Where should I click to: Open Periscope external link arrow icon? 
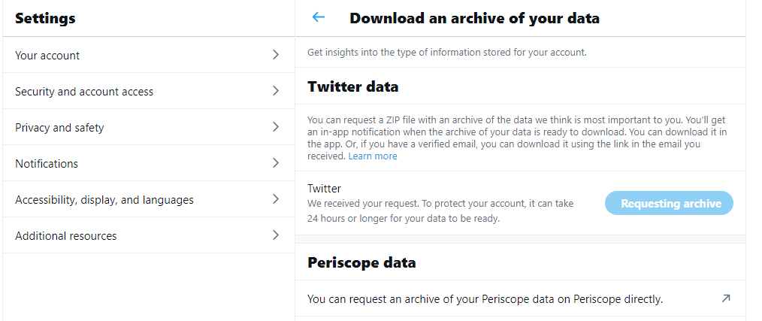coord(725,298)
